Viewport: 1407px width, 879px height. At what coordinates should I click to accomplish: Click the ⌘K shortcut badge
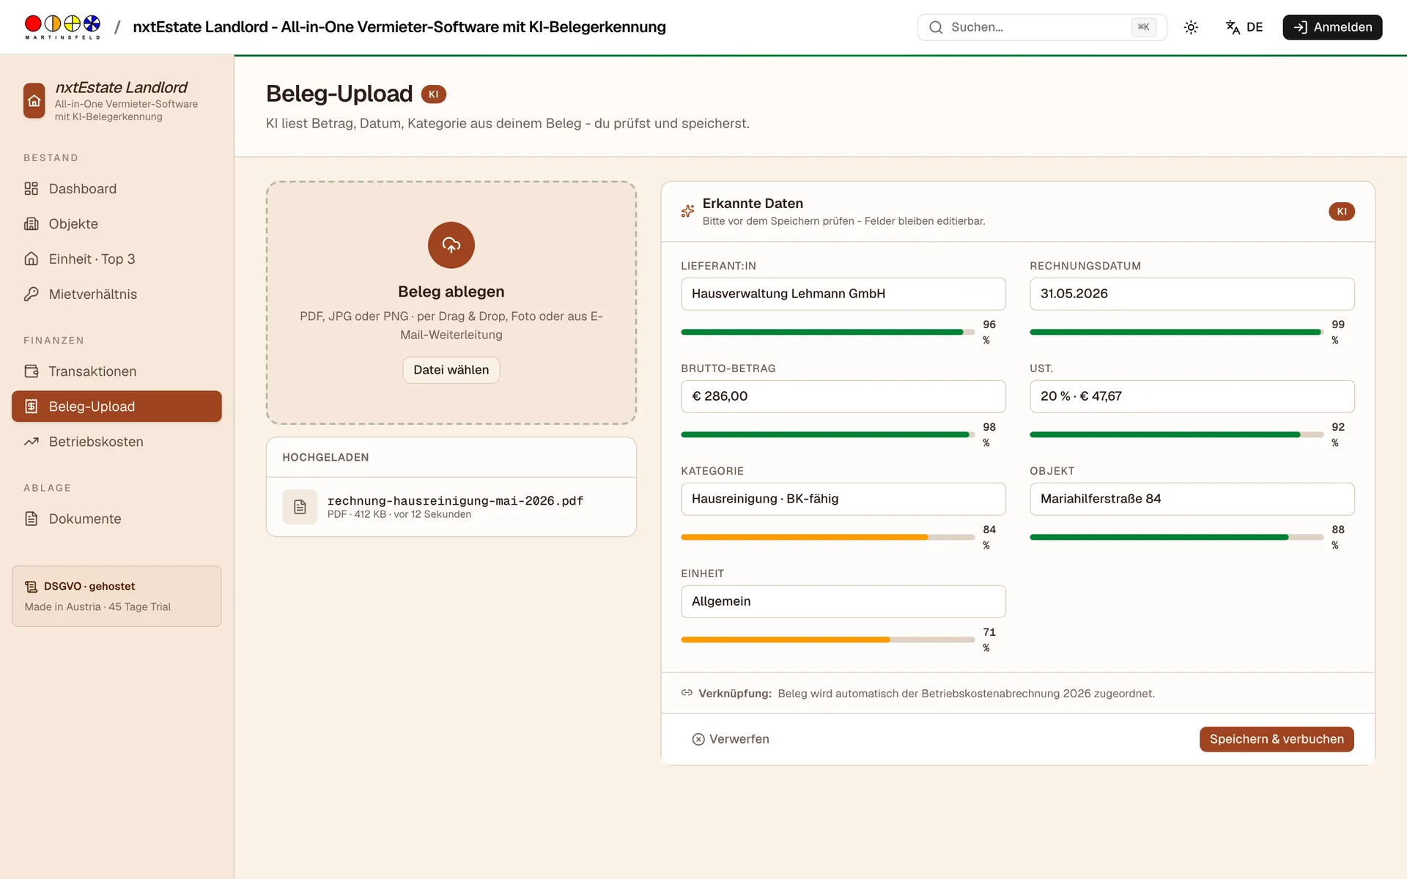pos(1143,27)
